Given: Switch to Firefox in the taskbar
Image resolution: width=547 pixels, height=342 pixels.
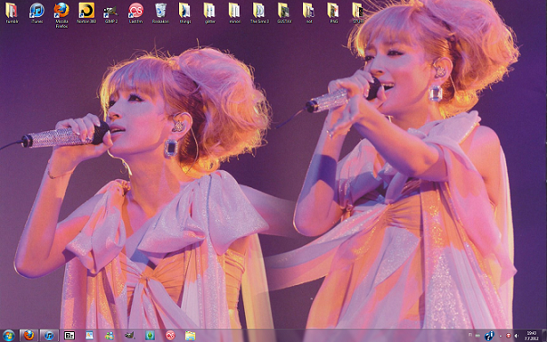Looking at the screenshot, I should 29,336.
